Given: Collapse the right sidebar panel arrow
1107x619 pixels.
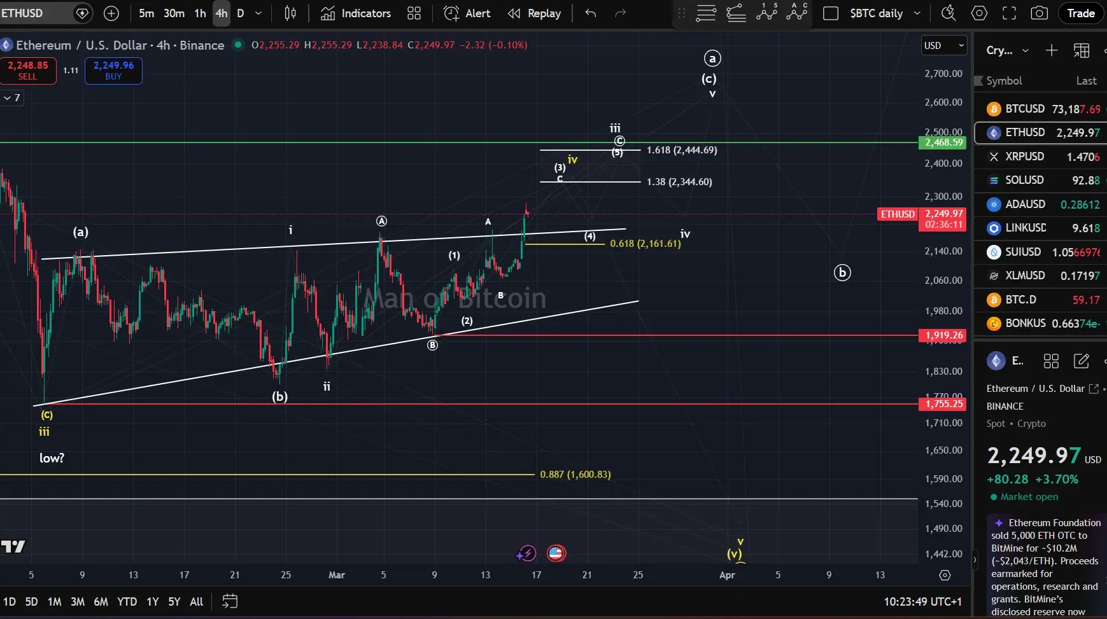Looking at the screenshot, I should point(974,560).
